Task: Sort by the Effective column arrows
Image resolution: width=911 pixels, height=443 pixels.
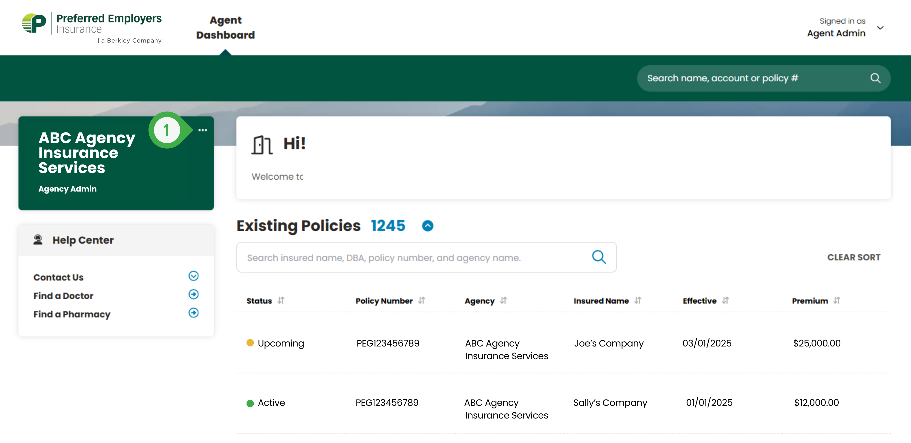Action: (x=725, y=301)
